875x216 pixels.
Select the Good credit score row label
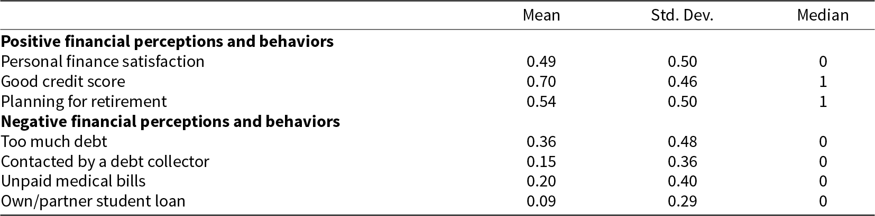[63, 82]
